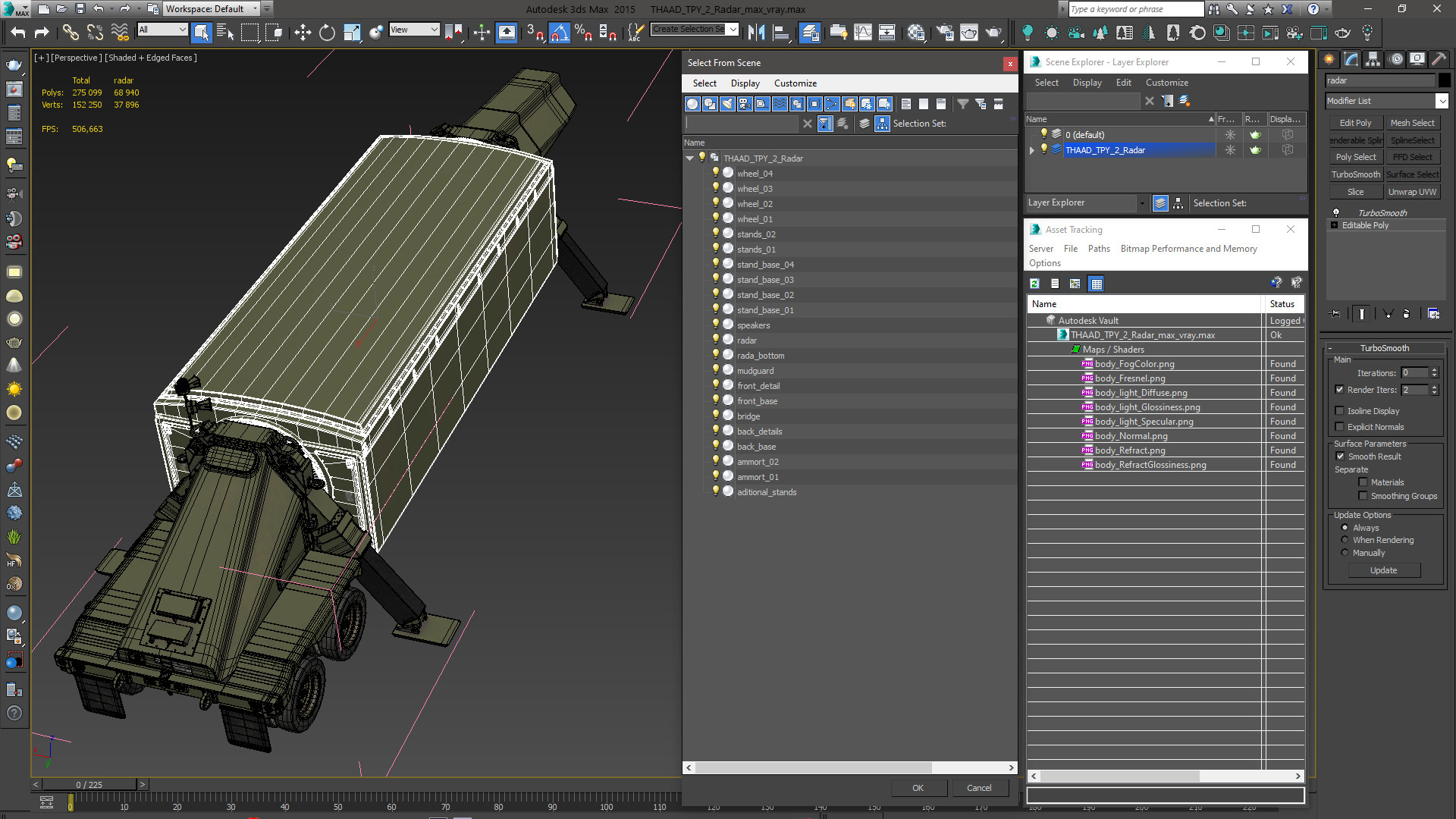Expand the Editable Poly stack entry
The image size is (1456, 819).
(1335, 225)
